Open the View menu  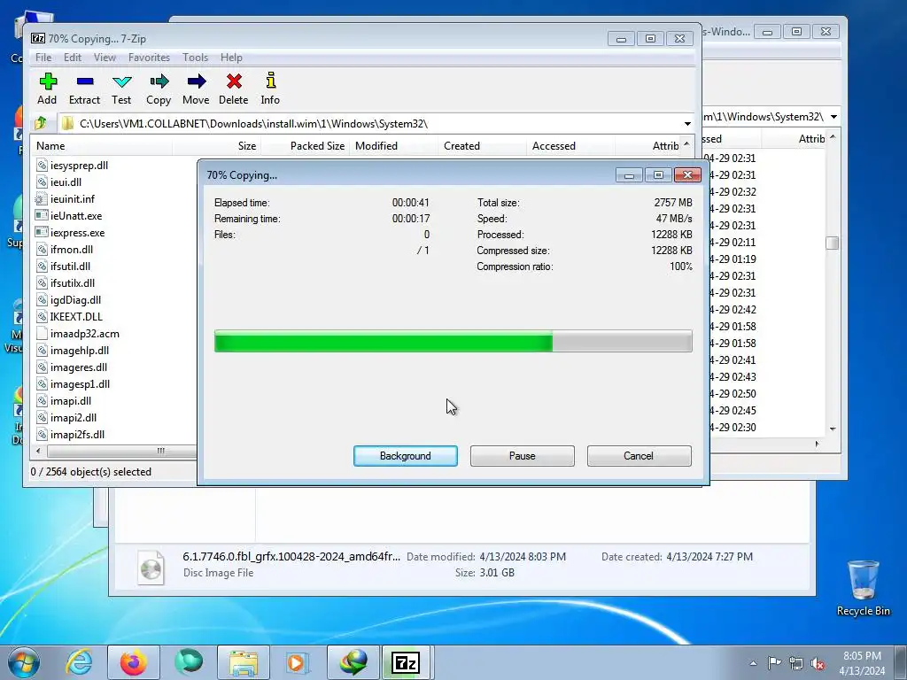(105, 58)
